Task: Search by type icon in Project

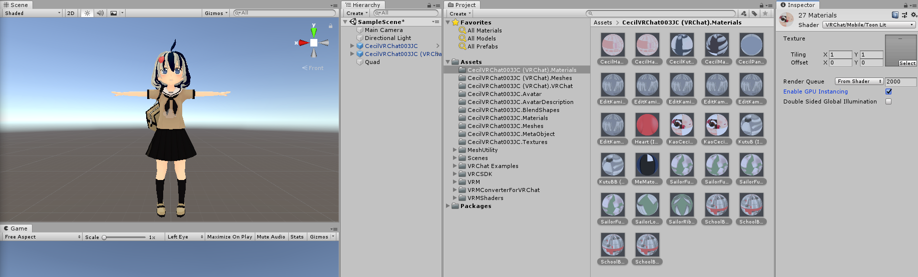Action: [744, 13]
